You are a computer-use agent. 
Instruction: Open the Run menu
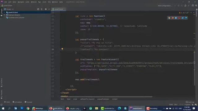[x=40, y=2]
